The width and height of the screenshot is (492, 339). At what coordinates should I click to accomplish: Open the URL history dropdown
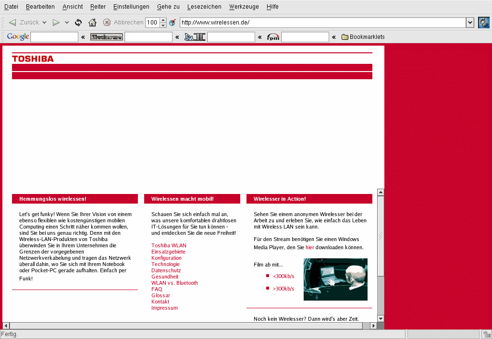470,23
